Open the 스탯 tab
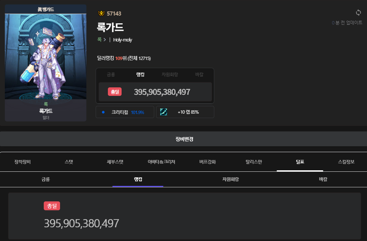Viewport: 367px width, 241px height. coord(69,162)
